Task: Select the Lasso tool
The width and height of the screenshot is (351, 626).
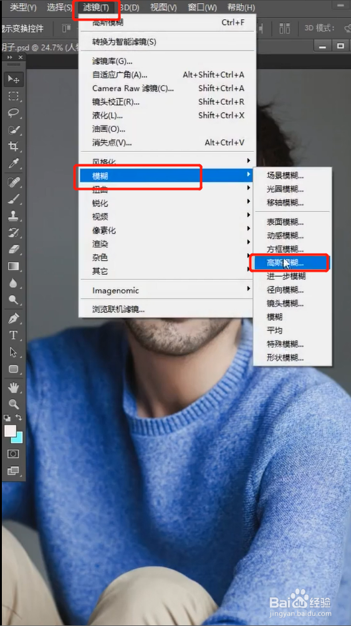Action: (x=14, y=113)
